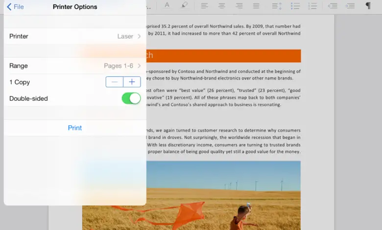The height and width of the screenshot is (230, 382).
Task: Decrease copies with the minus button
Action: [115, 82]
